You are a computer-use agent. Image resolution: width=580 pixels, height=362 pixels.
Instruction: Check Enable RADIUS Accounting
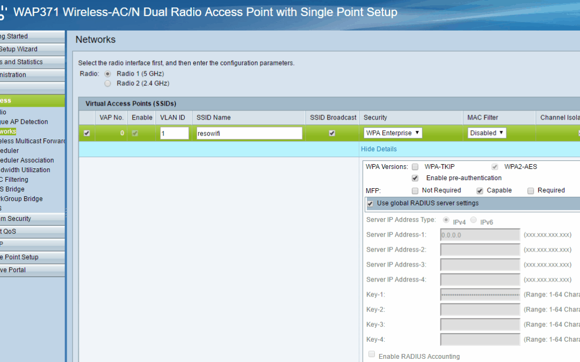coord(372,354)
